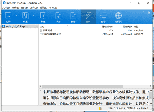This screenshot has height=112, width=154.
Task: Select kstjxcglrj_v6.2.zip in the tree panel
Action: pos(15,26)
